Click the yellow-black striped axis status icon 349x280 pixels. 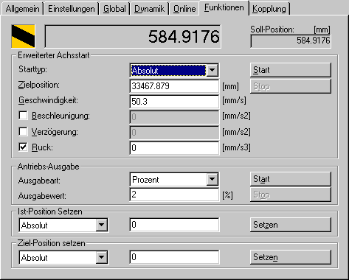23,36
